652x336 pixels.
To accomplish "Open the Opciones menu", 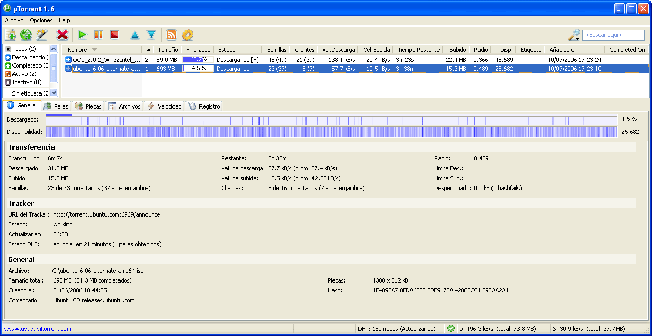I will pos(41,20).
